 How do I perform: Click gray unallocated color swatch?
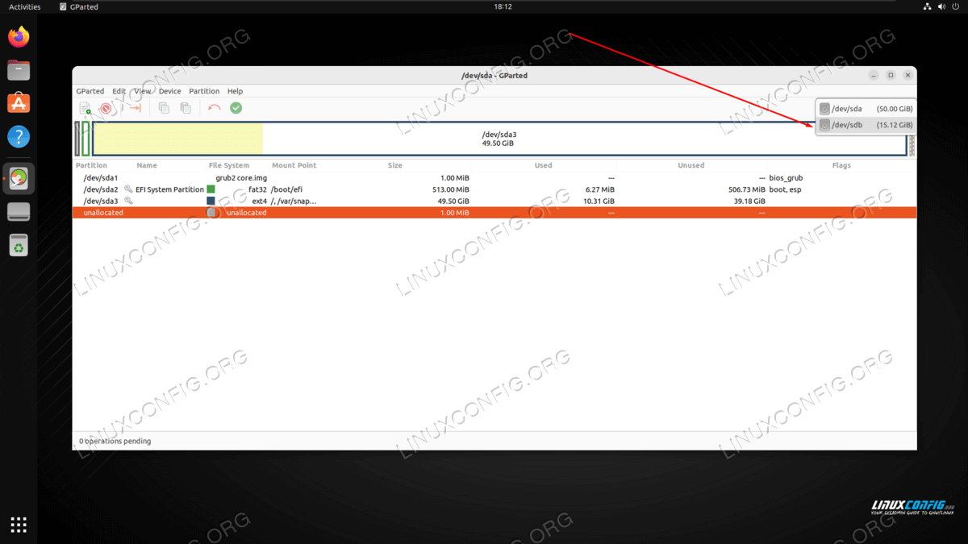(x=211, y=213)
